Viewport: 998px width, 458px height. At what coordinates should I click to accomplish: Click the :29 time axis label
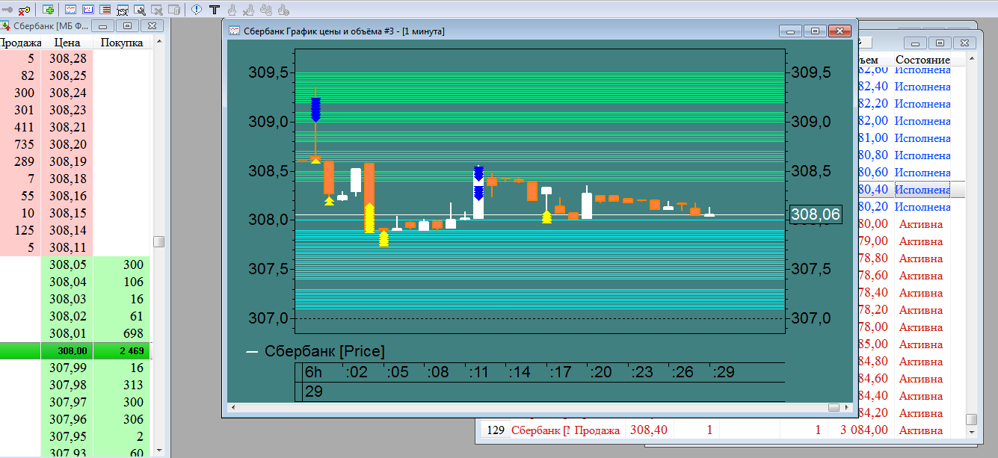pyautogui.click(x=723, y=372)
